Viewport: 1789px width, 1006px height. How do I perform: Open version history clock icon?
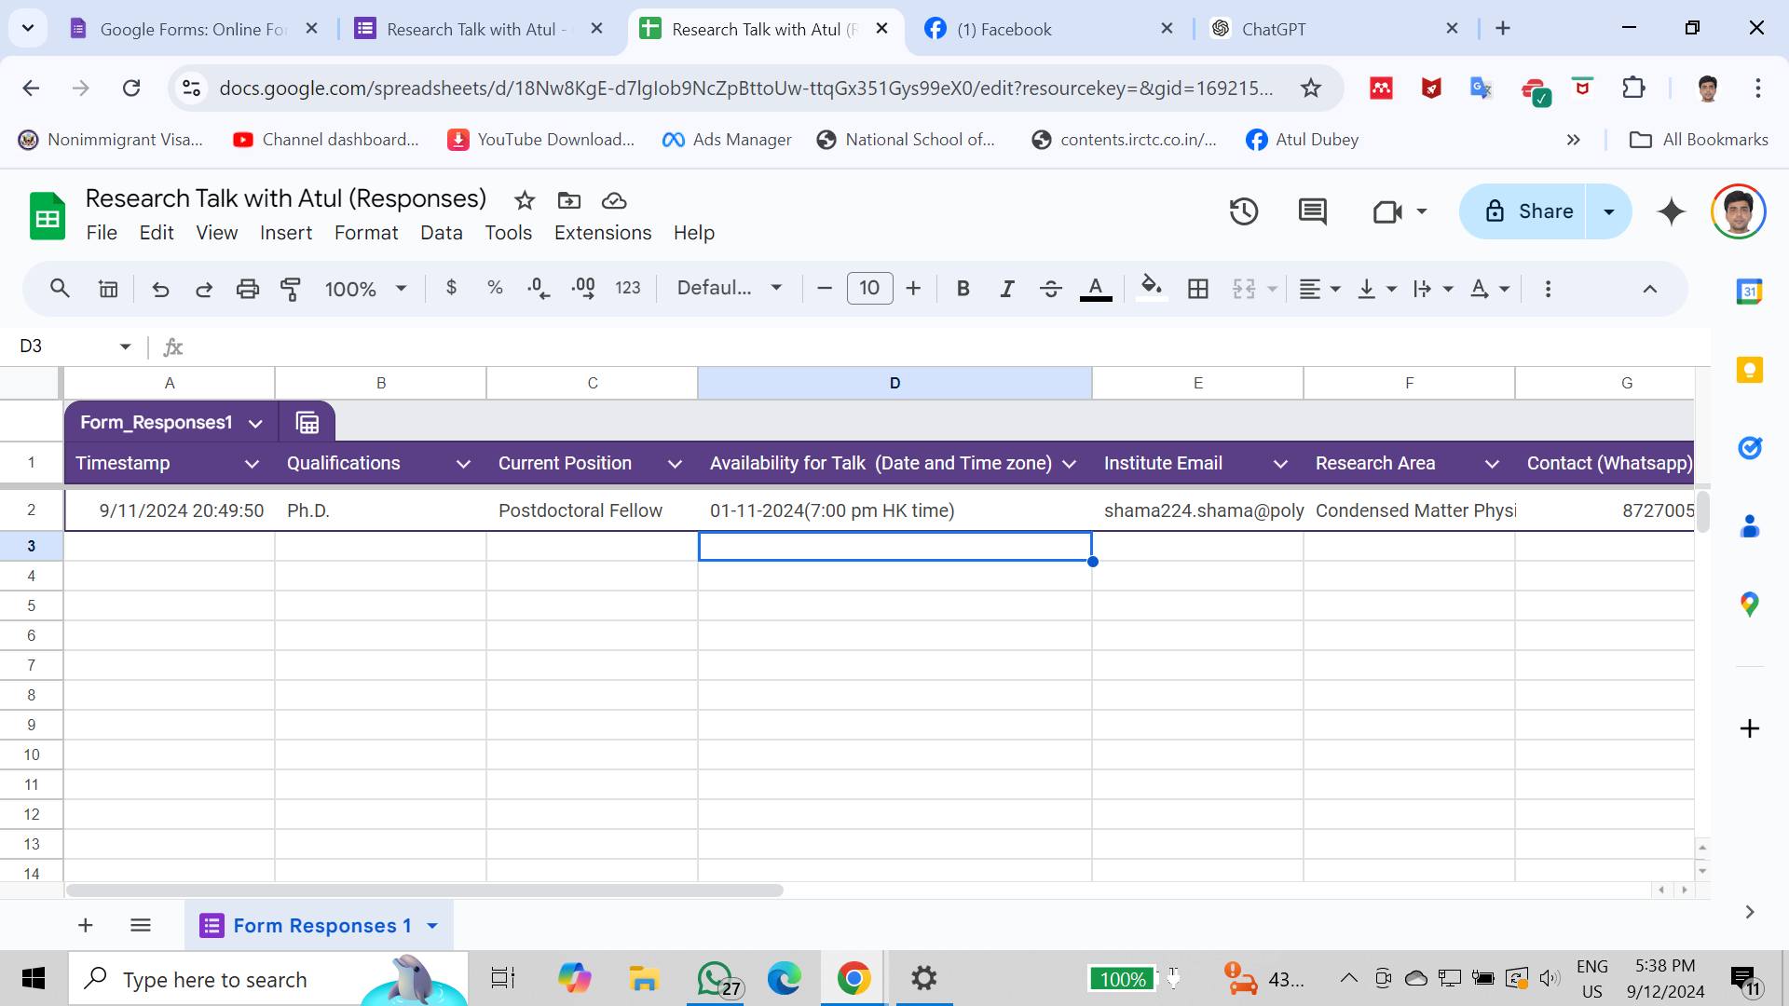point(1244,211)
